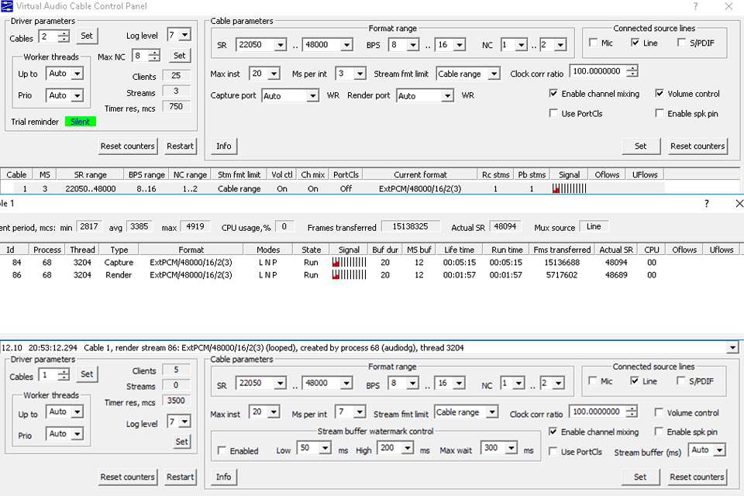Click the Info button in the lower panel

223,477
